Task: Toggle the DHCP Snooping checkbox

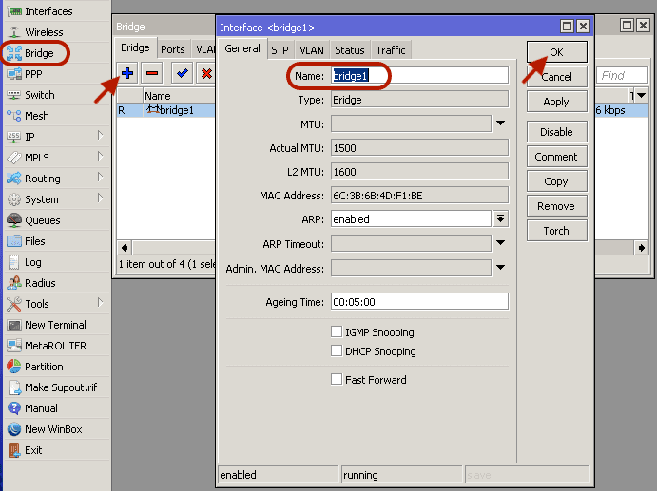Action: point(337,350)
